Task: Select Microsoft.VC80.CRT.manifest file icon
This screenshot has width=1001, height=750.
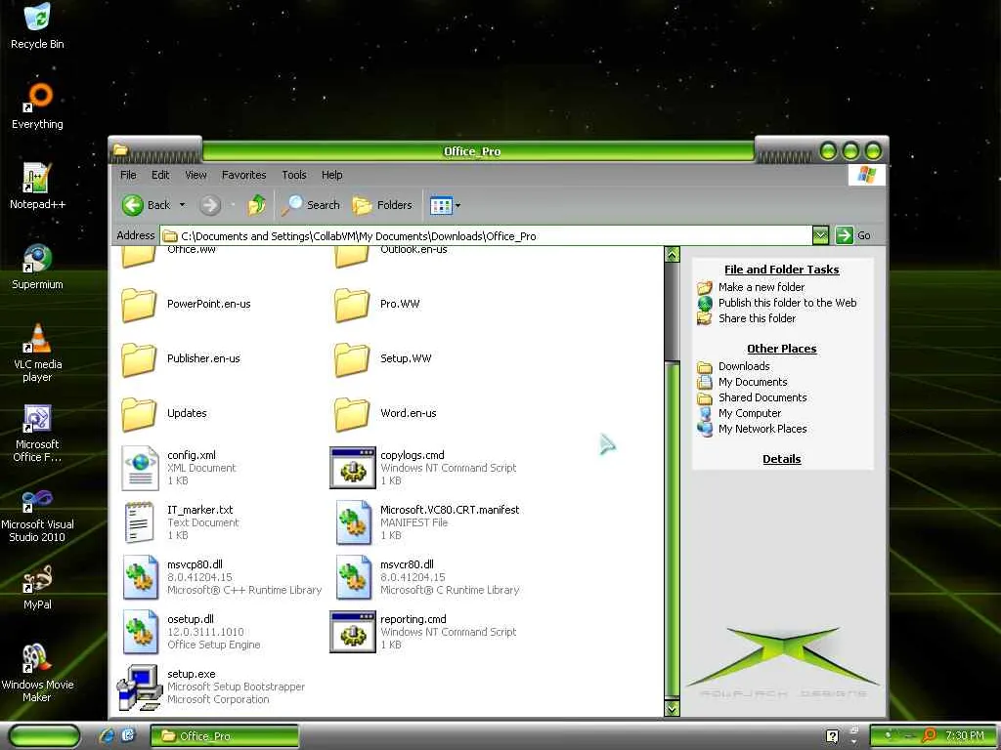Action: [x=353, y=523]
